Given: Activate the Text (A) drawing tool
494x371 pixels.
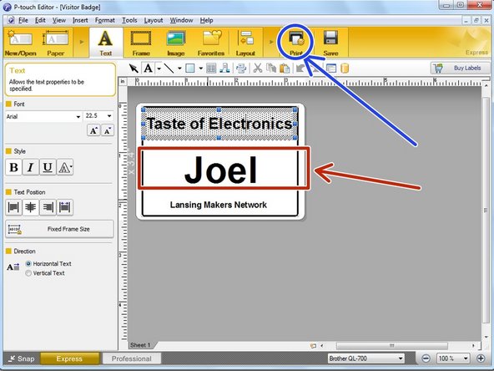Looking at the screenshot, I should [148, 69].
